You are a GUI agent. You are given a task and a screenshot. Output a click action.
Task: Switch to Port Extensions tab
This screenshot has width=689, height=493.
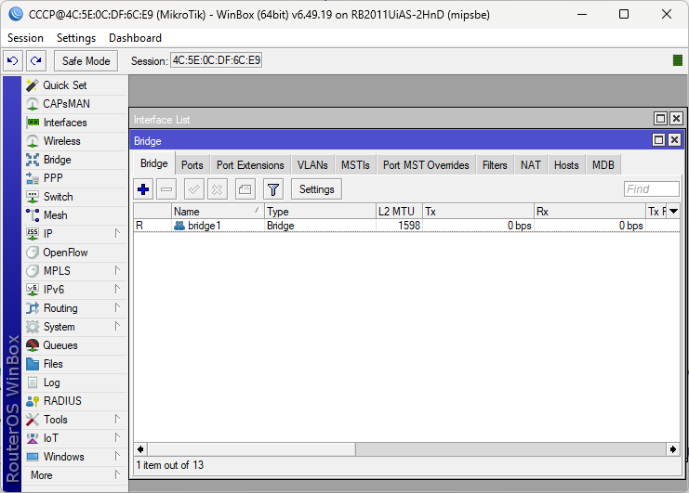(x=250, y=165)
